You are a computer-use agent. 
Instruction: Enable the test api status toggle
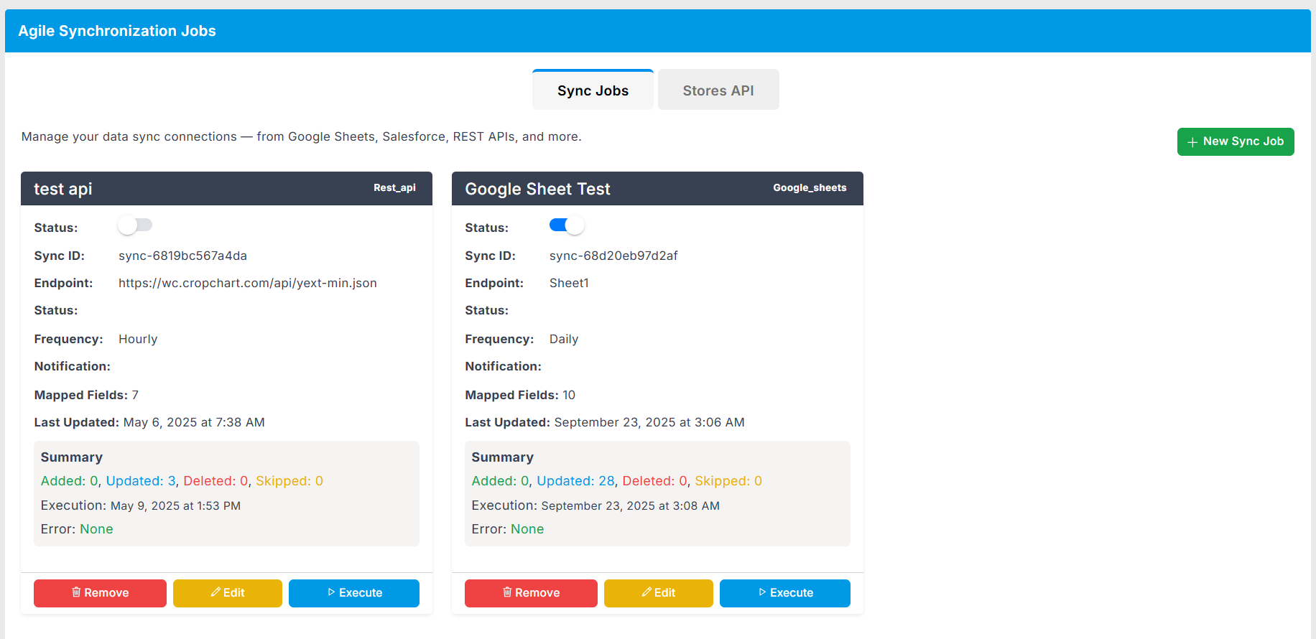tap(135, 225)
